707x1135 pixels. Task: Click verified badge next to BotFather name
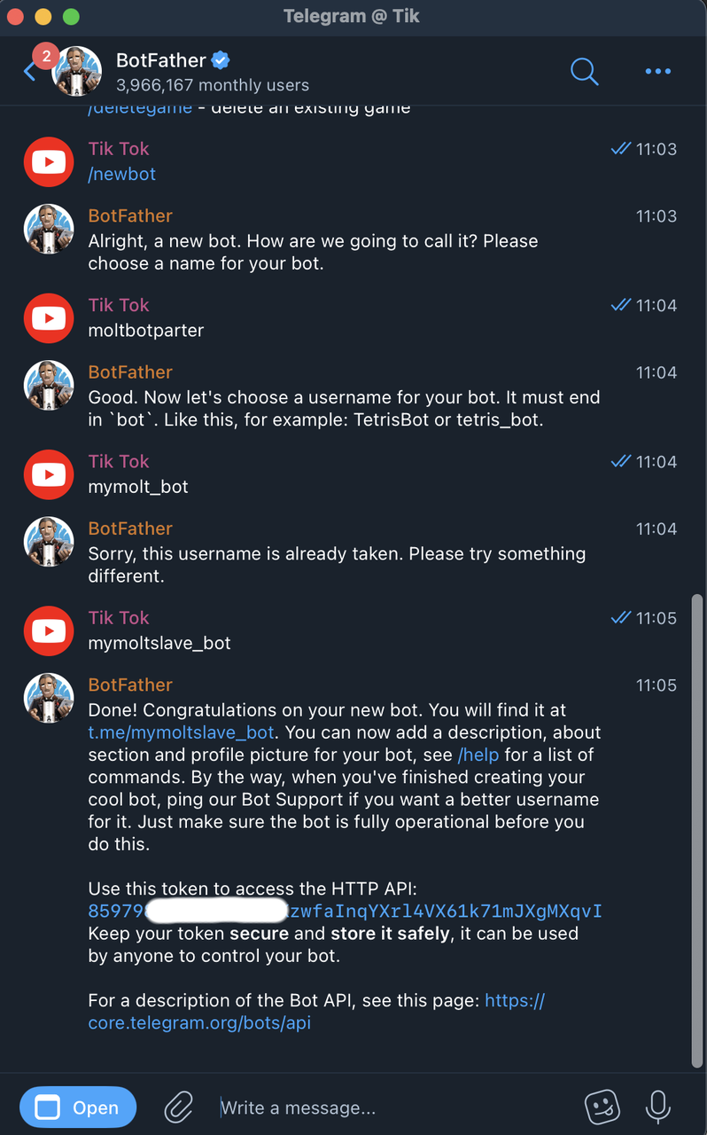(221, 60)
